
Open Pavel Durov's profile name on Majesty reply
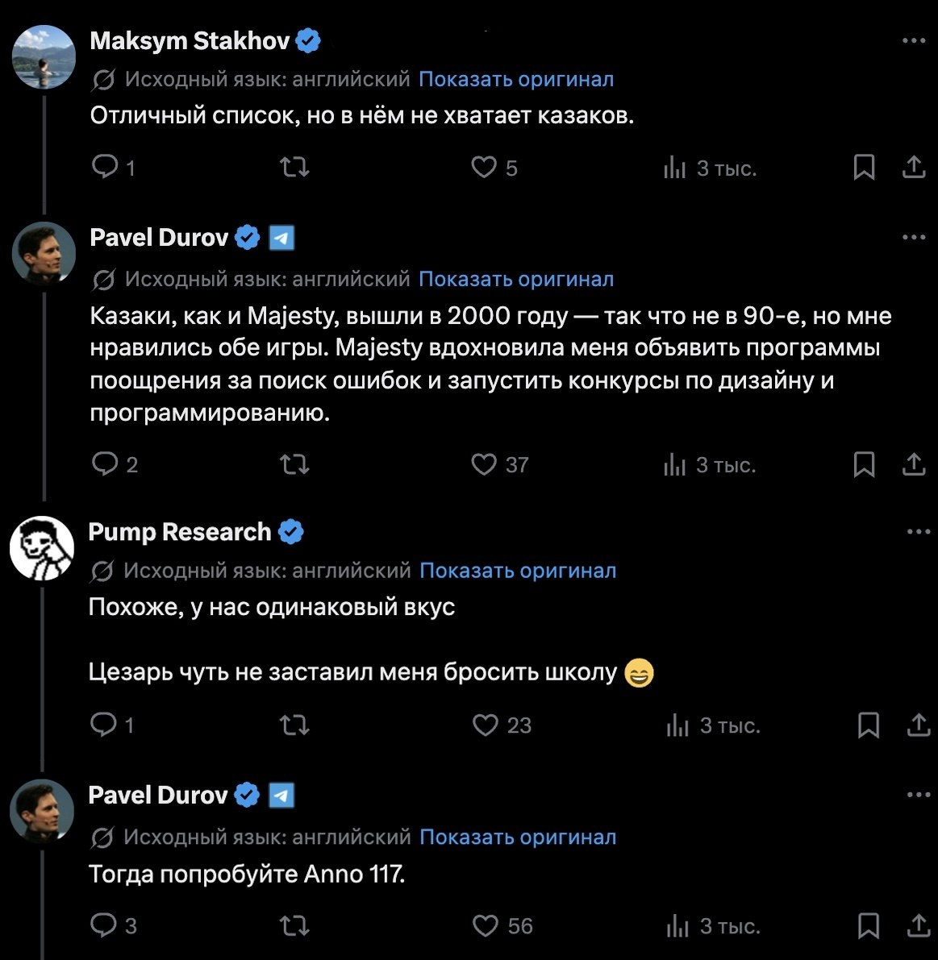(x=159, y=238)
